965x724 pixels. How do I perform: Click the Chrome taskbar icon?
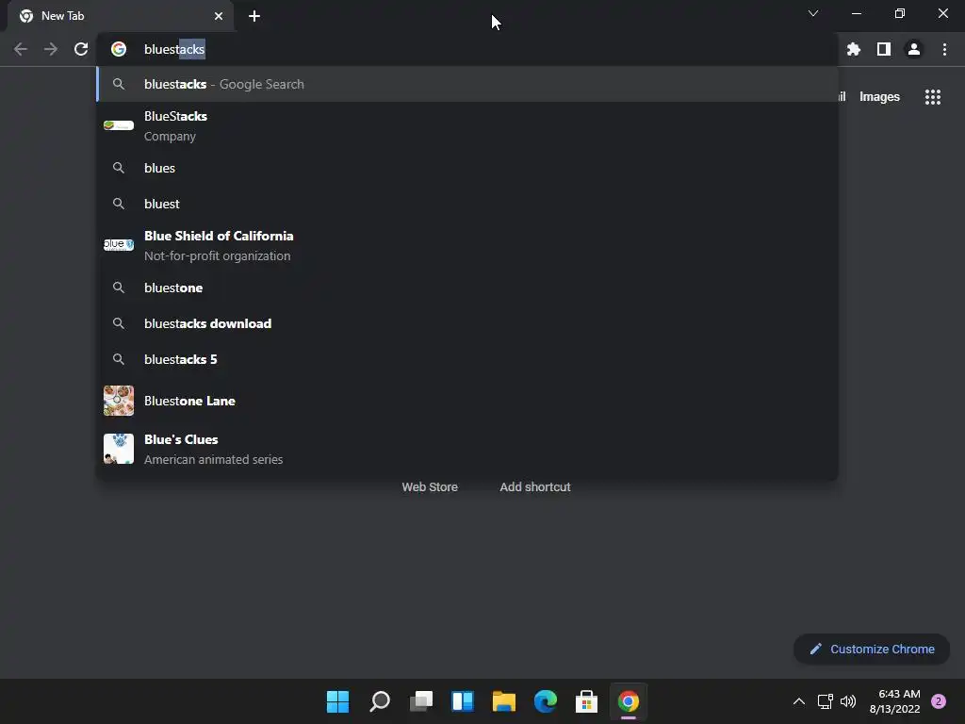click(x=629, y=701)
